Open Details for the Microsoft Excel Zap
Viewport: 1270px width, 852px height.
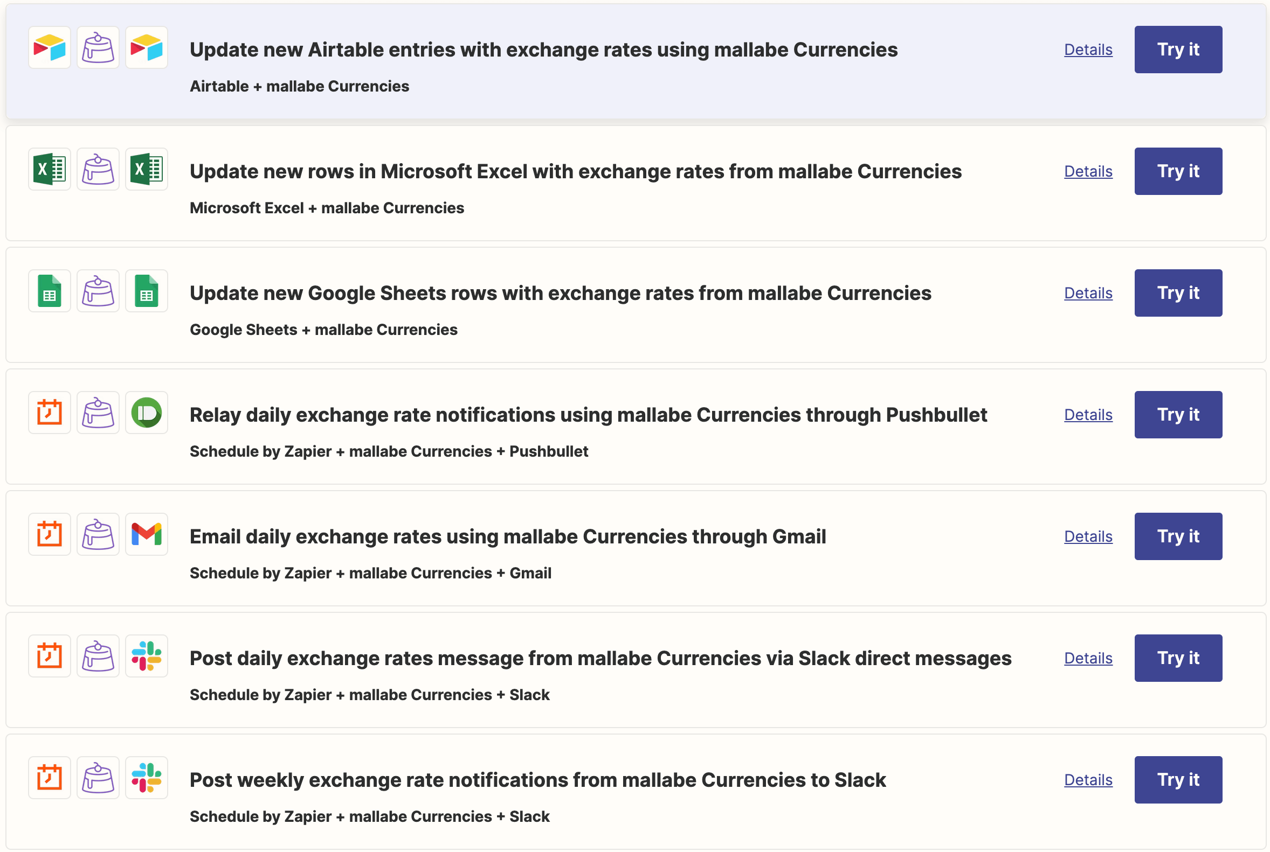coord(1088,172)
